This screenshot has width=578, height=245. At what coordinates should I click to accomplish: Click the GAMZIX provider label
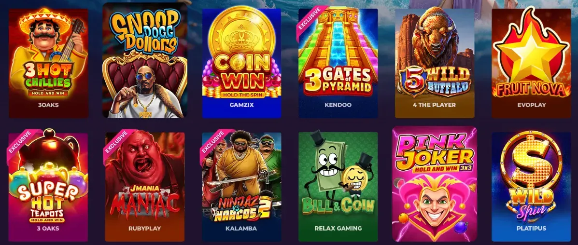click(241, 105)
